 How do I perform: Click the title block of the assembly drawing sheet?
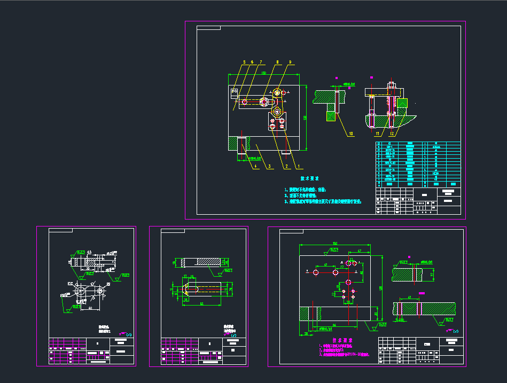(418, 201)
